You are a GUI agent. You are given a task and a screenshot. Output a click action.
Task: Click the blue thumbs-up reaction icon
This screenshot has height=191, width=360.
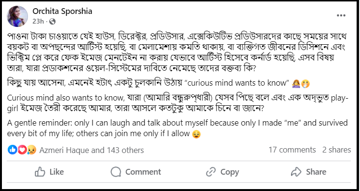pos(13,150)
